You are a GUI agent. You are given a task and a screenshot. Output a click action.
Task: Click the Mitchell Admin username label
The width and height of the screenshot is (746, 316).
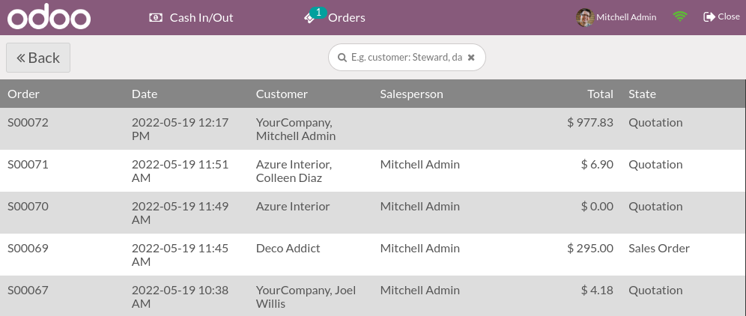tap(626, 17)
